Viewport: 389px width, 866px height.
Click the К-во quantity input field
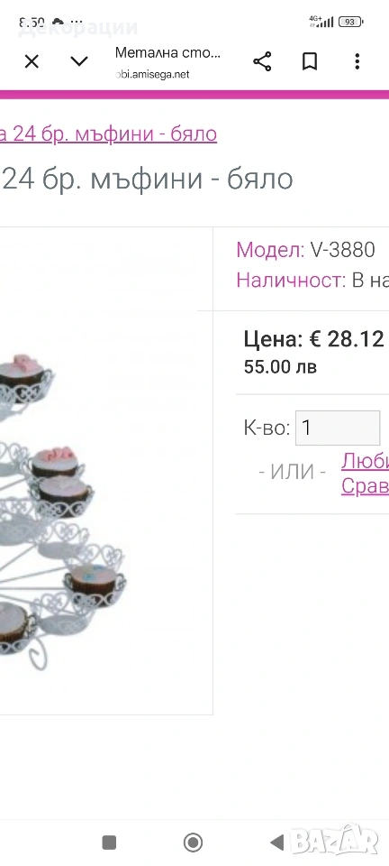338,428
